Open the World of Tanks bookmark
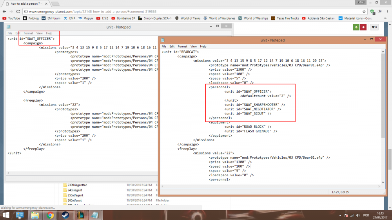The width and height of the screenshot is (392, 220). click(187, 18)
